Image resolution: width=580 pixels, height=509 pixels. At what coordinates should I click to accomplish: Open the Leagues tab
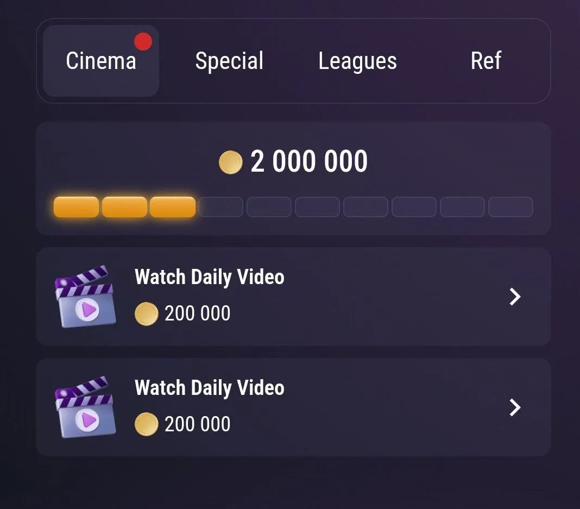(x=358, y=61)
